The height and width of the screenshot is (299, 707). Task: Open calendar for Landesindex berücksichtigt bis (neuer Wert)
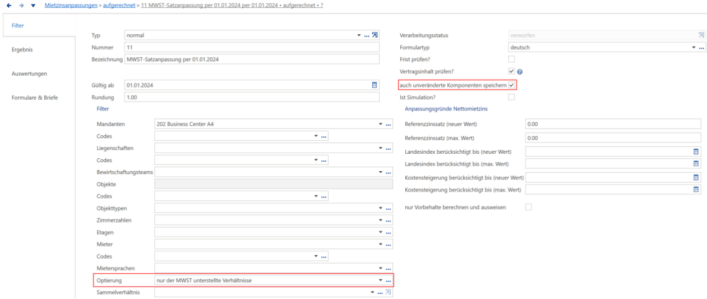click(x=697, y=151)
